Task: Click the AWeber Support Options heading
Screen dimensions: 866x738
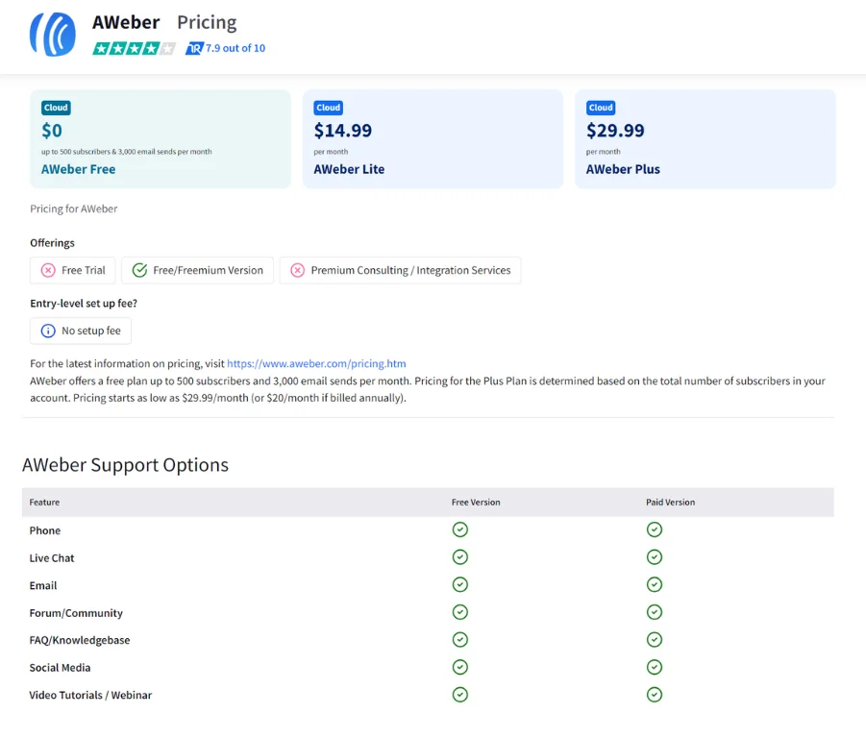Action: tap(125, 465)
